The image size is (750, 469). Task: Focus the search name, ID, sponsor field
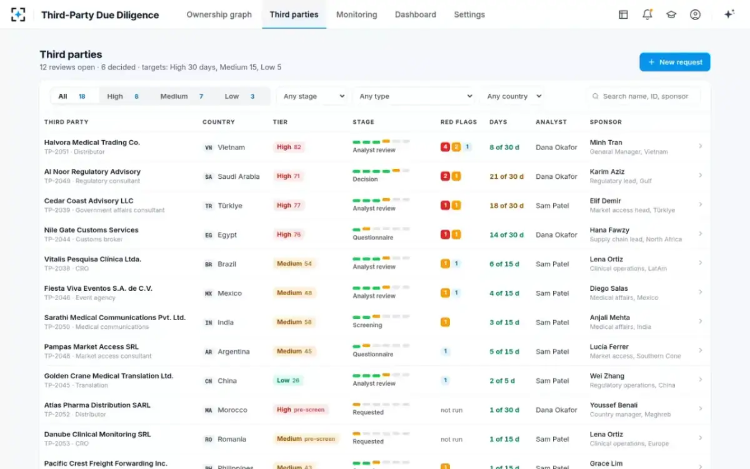click(x=643, y=96)
